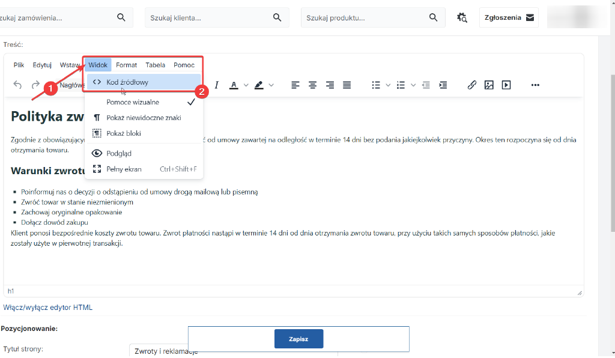Select Pełny ekran from the menu
The image size is (615, 358).
pos(144,169)
